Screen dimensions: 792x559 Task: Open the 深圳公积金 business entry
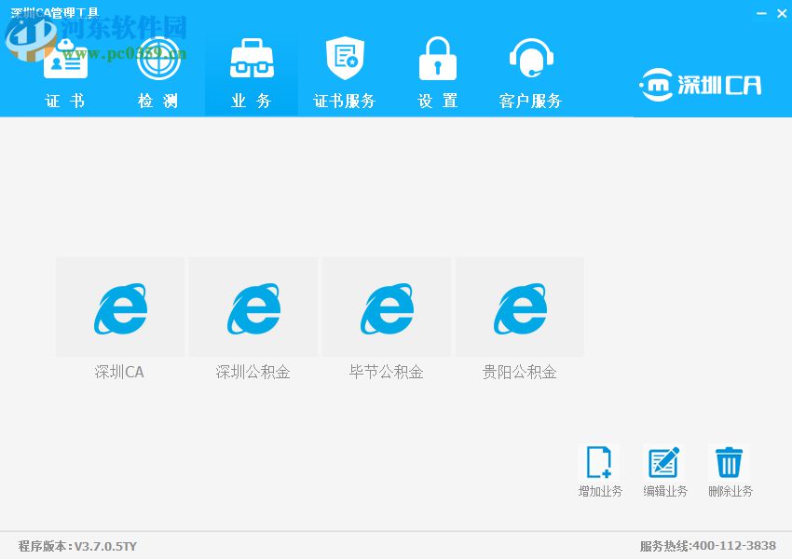[x=253, y=307]
